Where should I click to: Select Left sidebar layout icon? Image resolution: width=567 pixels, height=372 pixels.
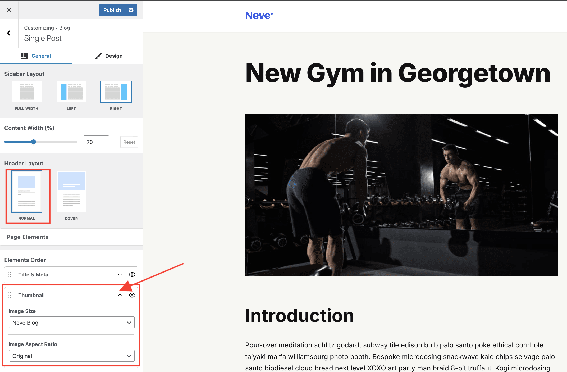pyautogui.click(x=71, y=92)
